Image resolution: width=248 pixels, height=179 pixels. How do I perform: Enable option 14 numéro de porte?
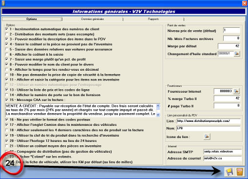pyautogui.click(x=7, y=95)
